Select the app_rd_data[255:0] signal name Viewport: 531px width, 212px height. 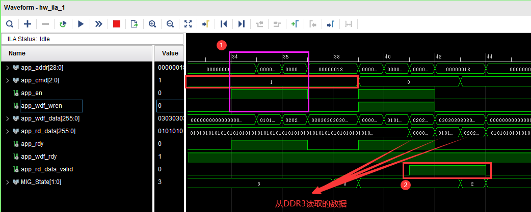[48, 131]
